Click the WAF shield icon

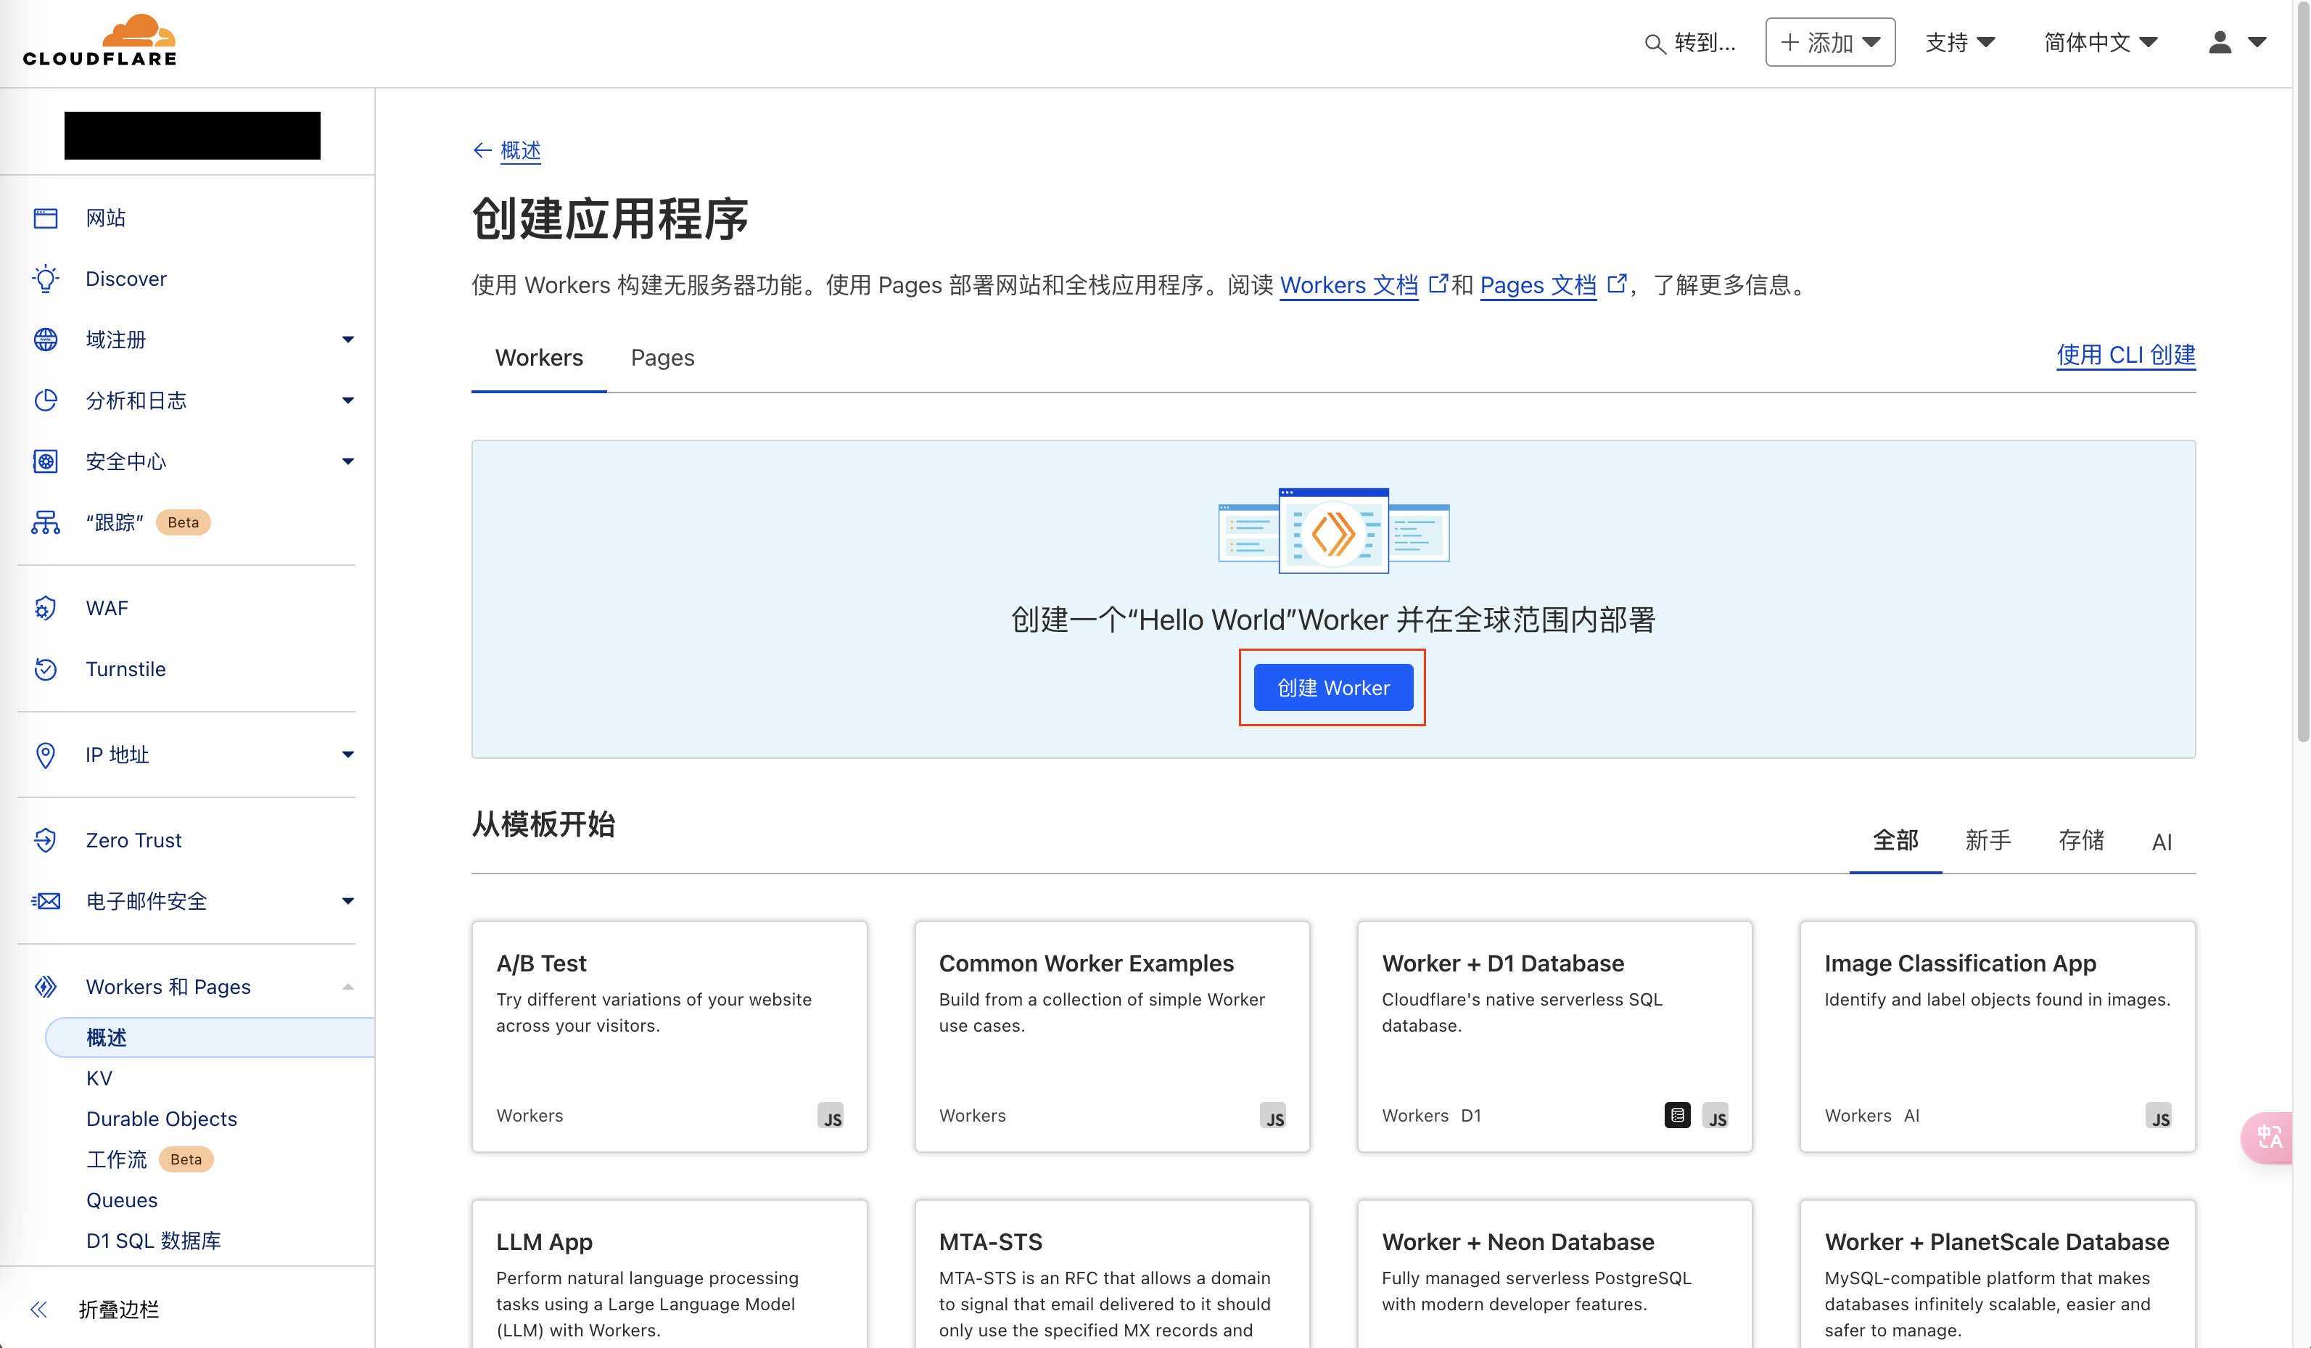[45, 608]
